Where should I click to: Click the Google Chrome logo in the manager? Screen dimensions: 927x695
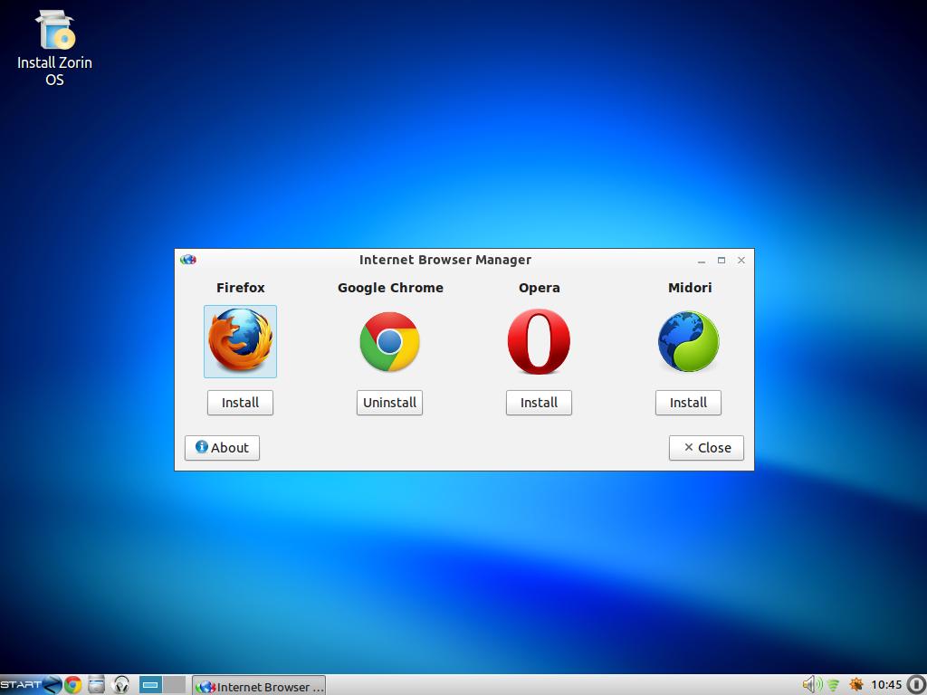[389, 341]
